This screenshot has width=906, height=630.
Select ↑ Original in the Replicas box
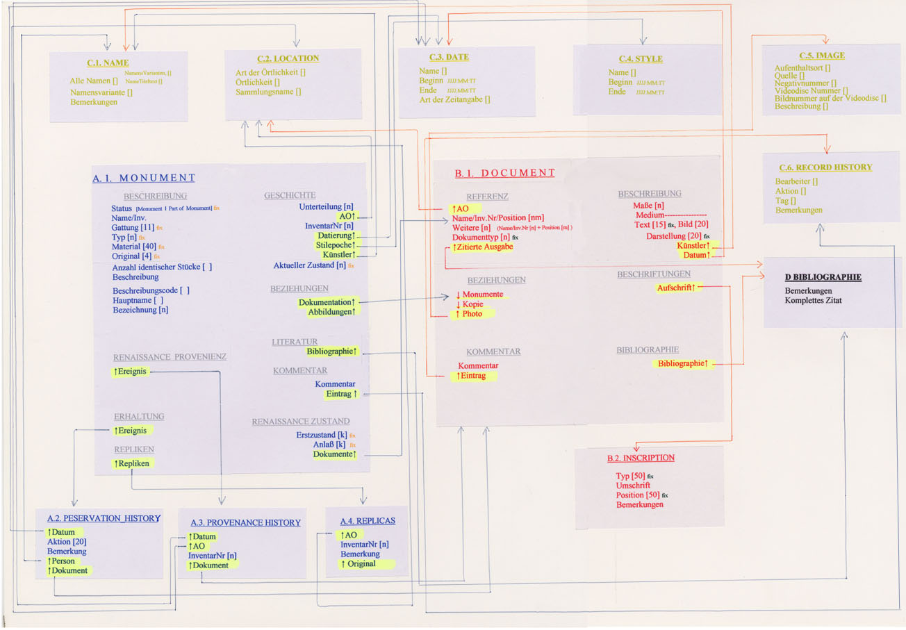(x=358, y=564)
